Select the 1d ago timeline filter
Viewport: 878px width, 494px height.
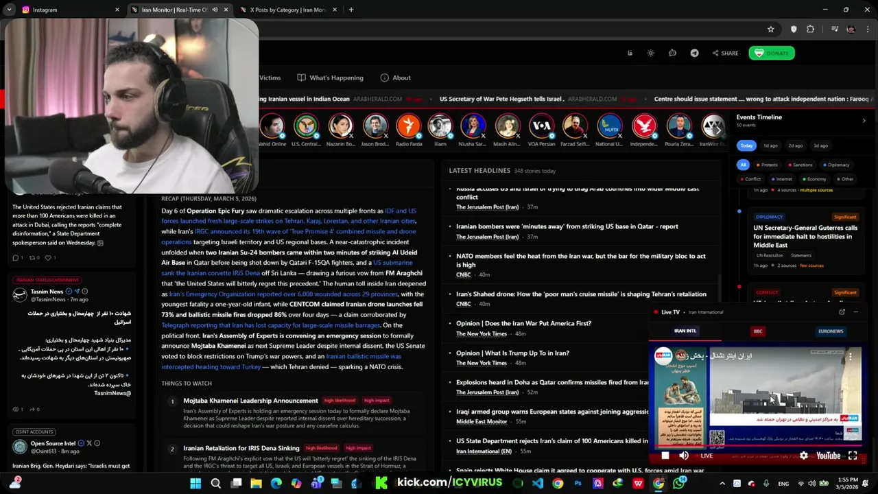(771, 145)
